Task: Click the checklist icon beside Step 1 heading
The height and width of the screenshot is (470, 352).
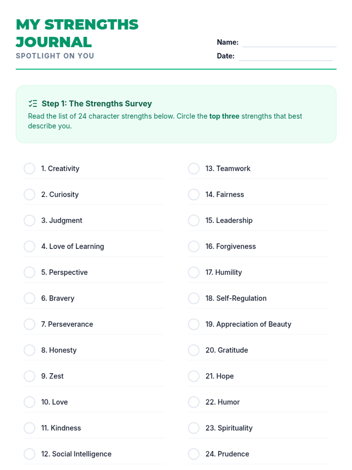Action: click(33, 103)
